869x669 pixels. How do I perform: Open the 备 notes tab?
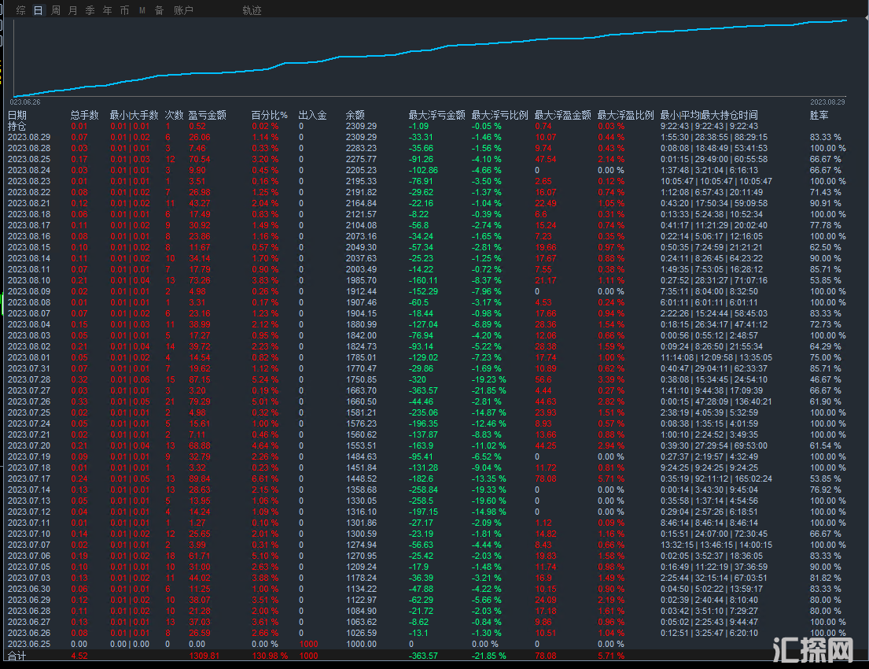pyautogui.click(x=159, y=10)
